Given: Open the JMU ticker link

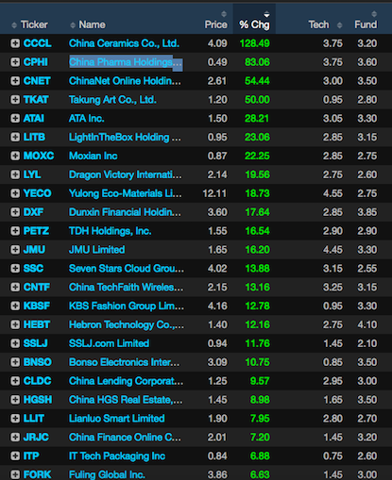Looking at the screenshot, I should click(34, 250).
